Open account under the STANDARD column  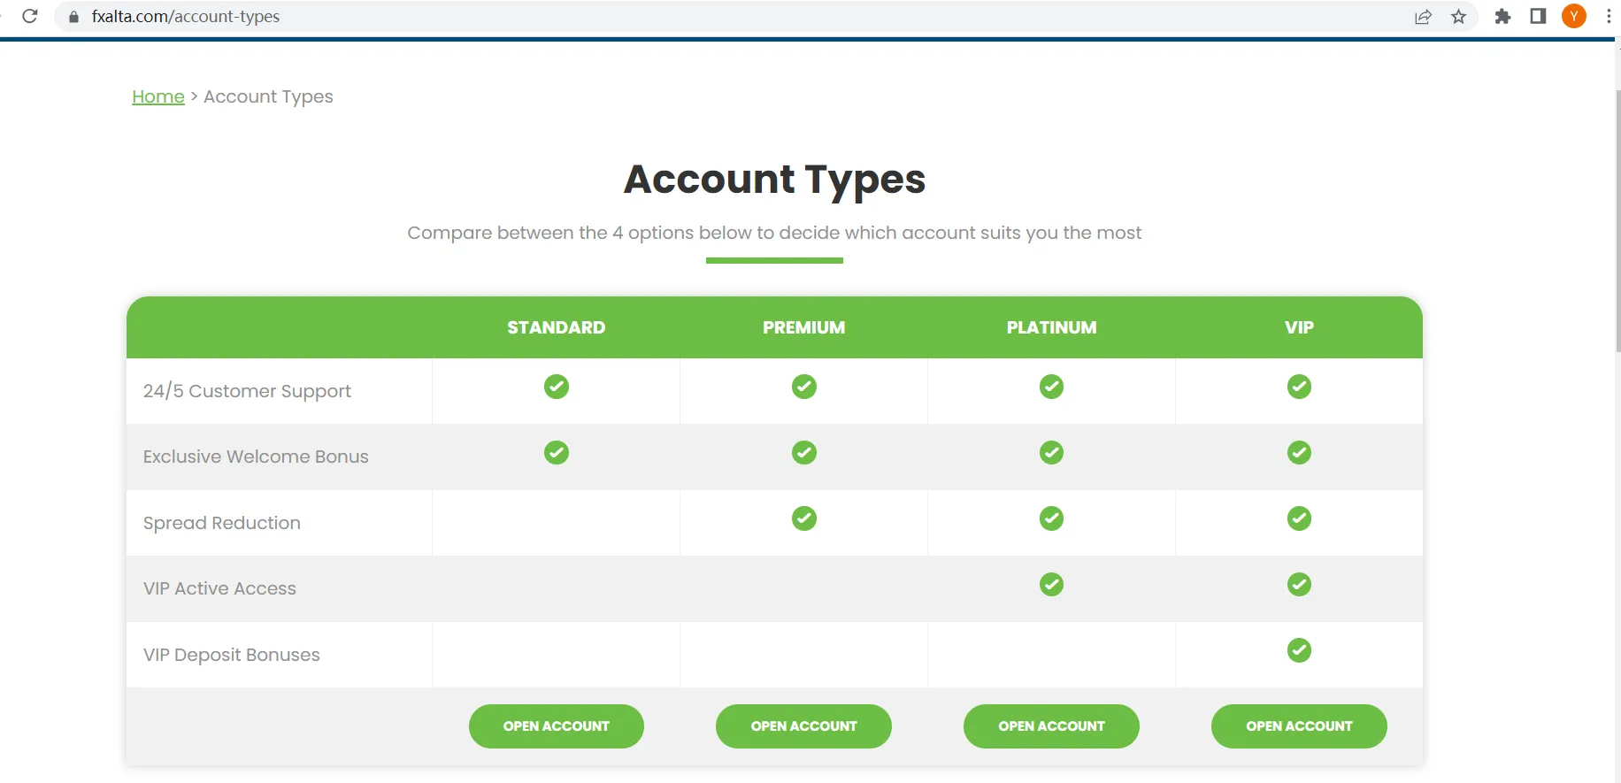click(557, 726)
